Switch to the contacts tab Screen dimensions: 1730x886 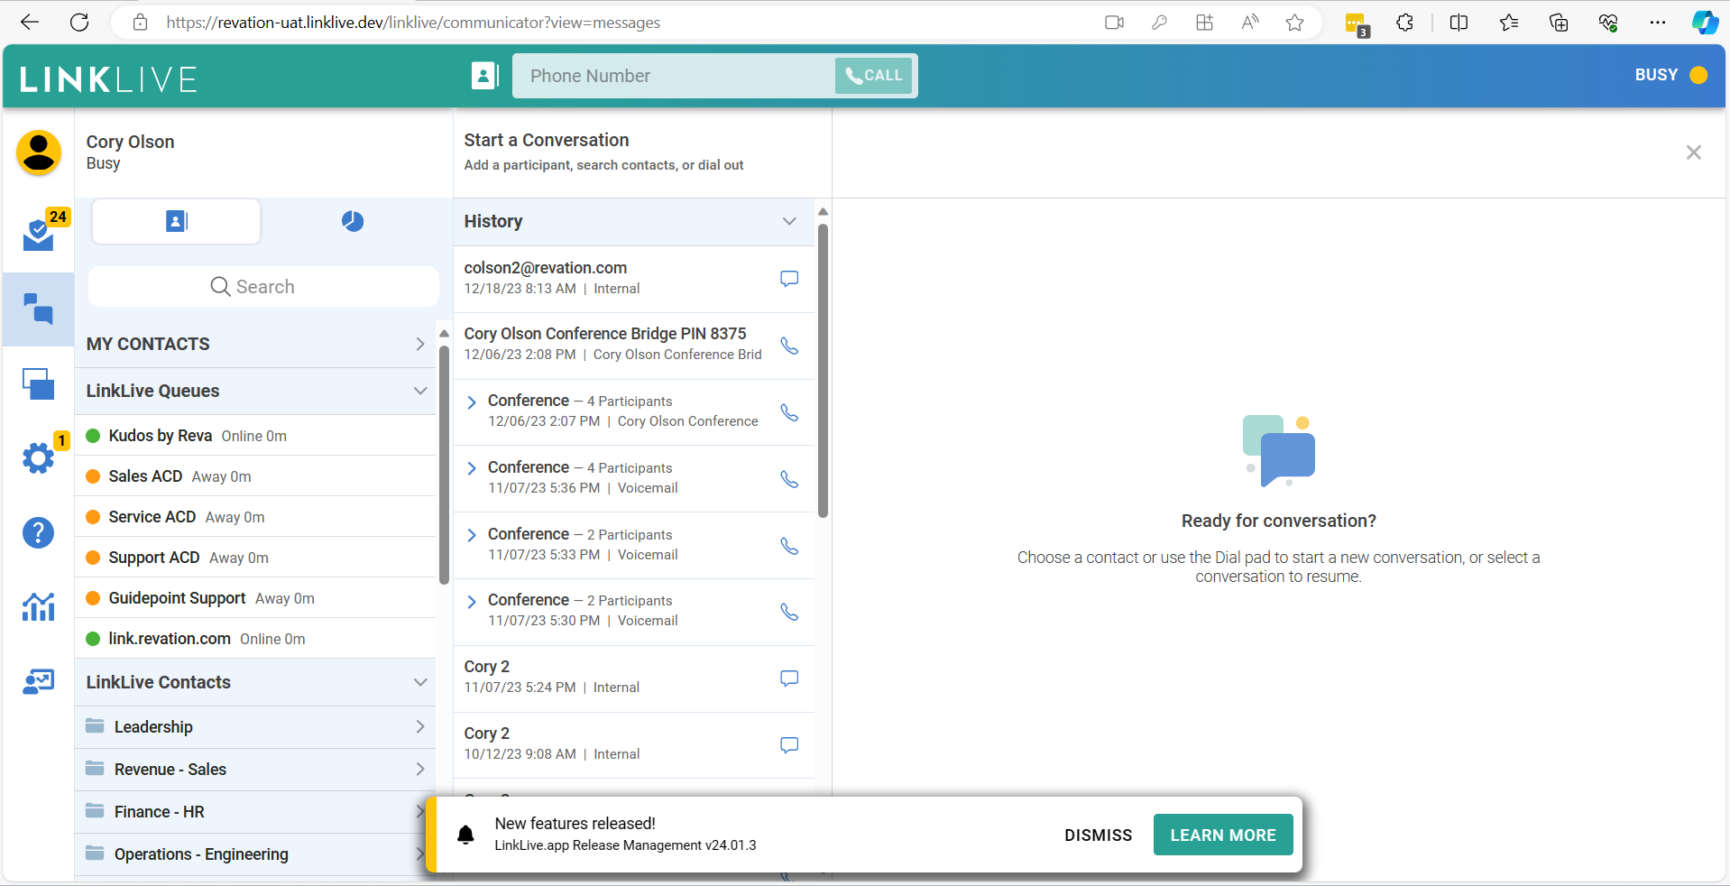pos(176,221)
